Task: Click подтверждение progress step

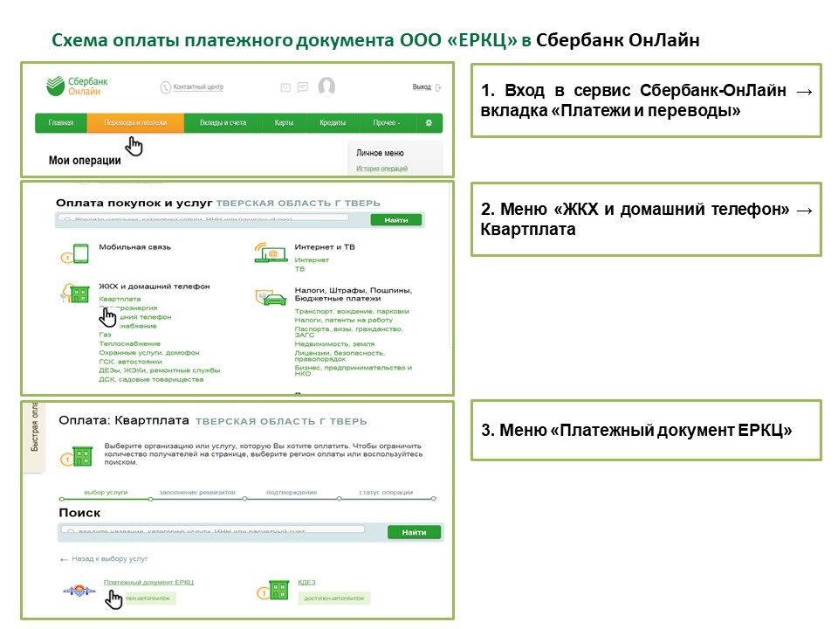Action: (x=292, y=493)
